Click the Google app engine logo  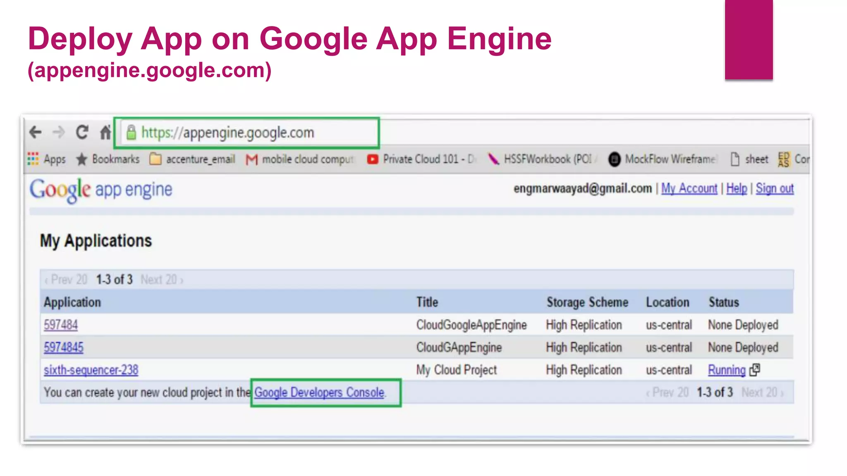coord(101,190)
